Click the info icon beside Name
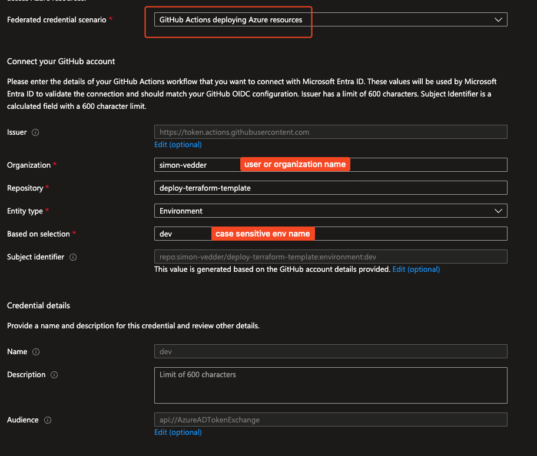537x456 pixels. point(36,352)
